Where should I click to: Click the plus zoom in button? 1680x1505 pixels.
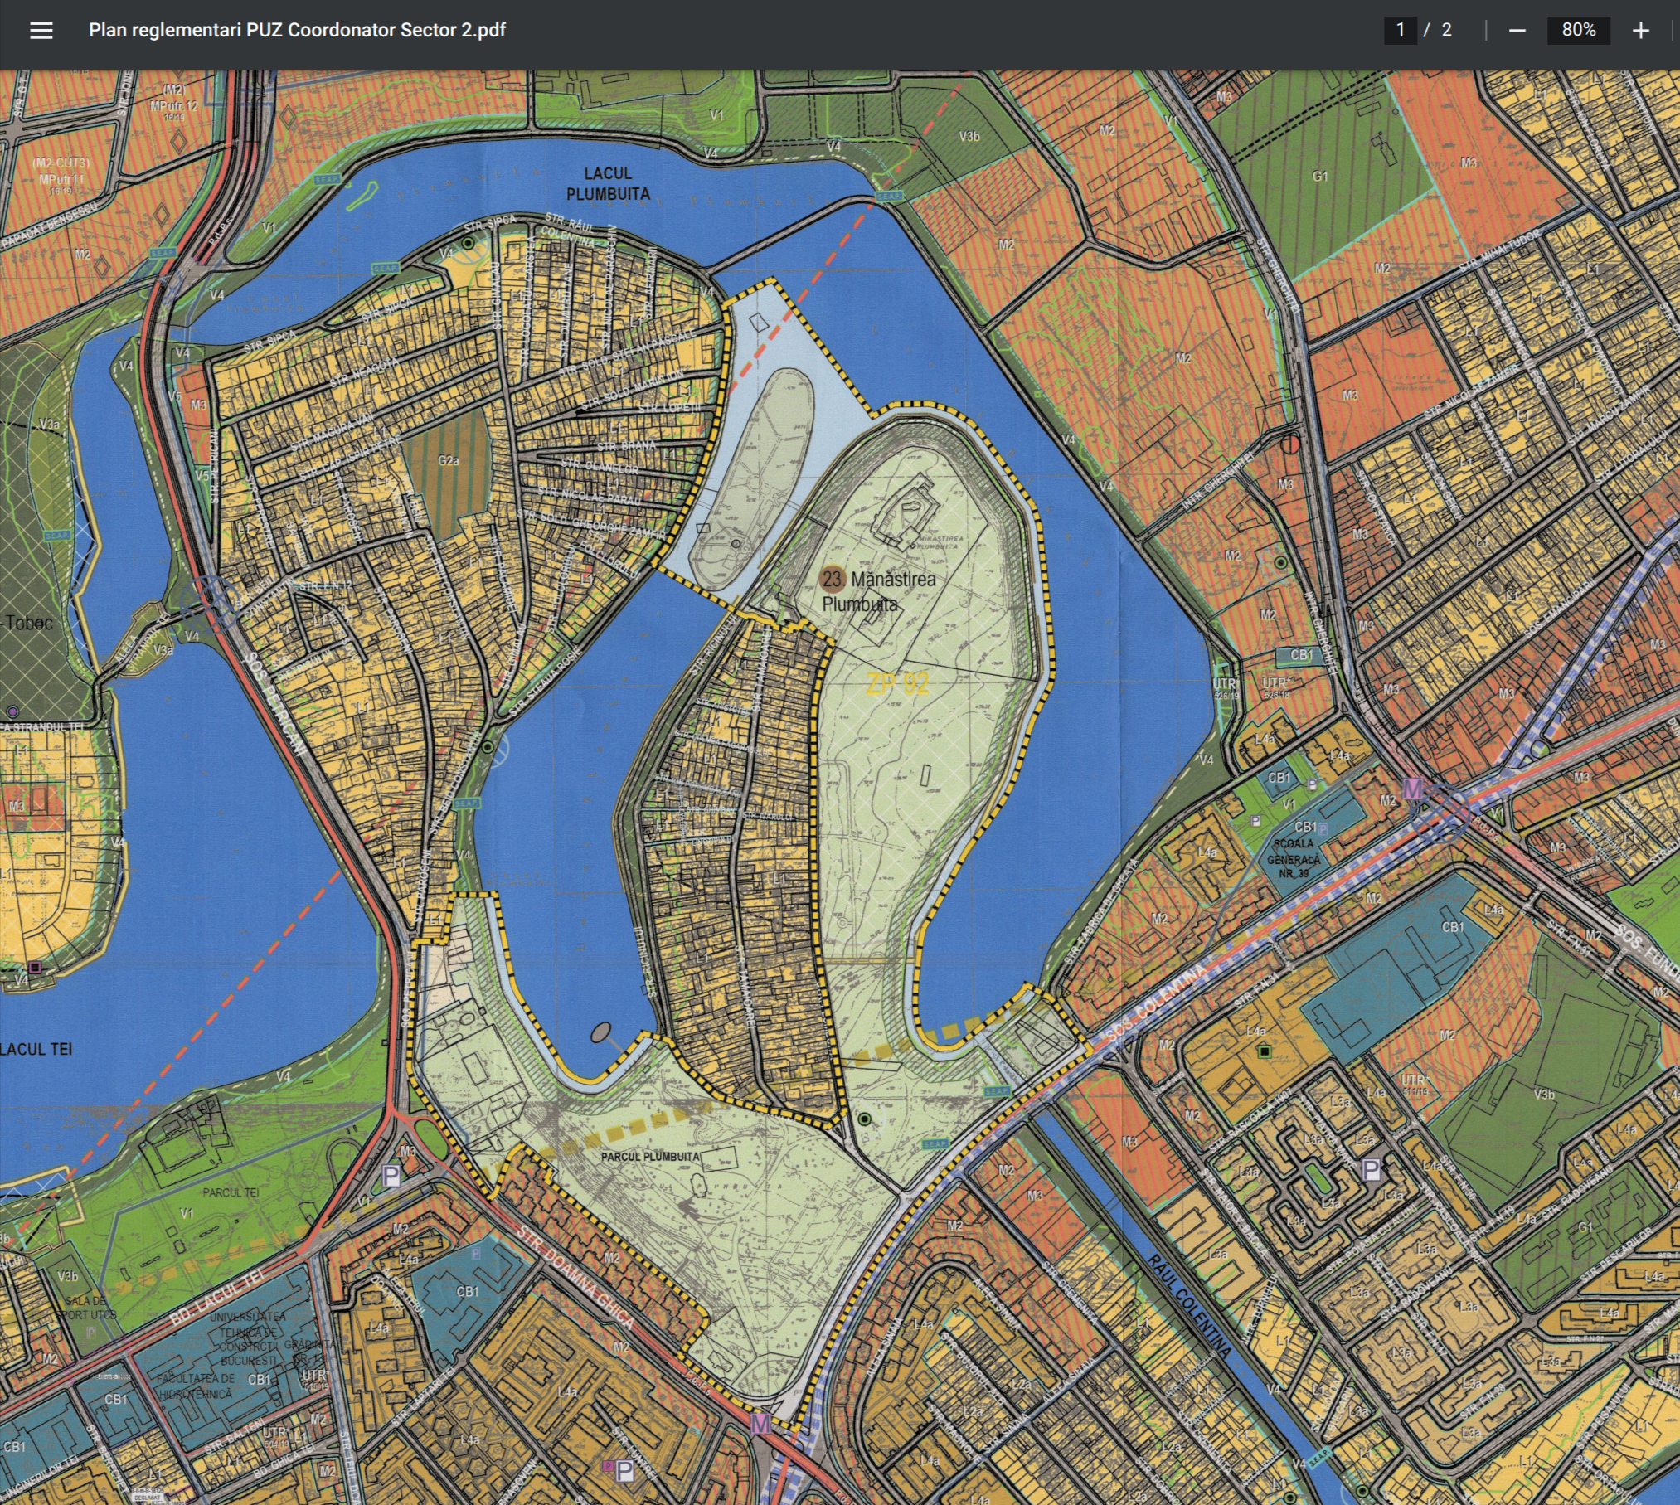point(1639,31)
